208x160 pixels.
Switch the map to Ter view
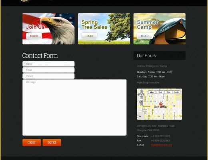click(168, 92)
